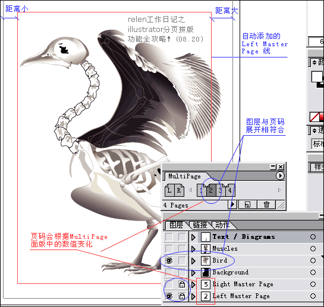Select the R right master page icon
This screenshot has width=324, height=307.
coord(179,190)
